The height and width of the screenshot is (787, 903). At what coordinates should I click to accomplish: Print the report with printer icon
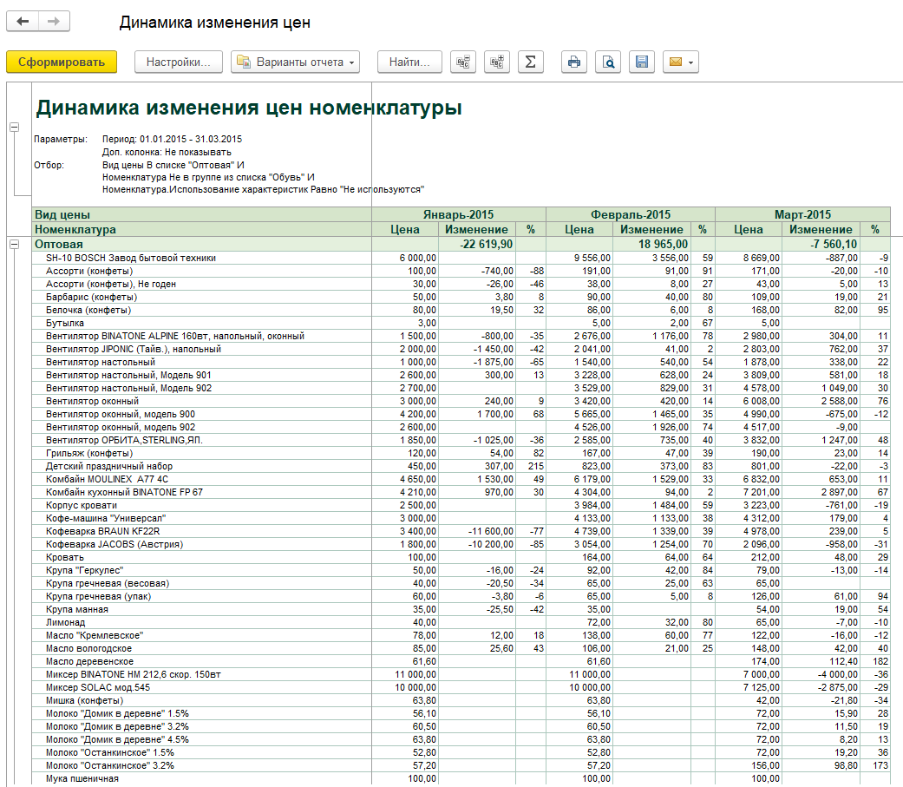pyautogui.click(x=574, y=62)
